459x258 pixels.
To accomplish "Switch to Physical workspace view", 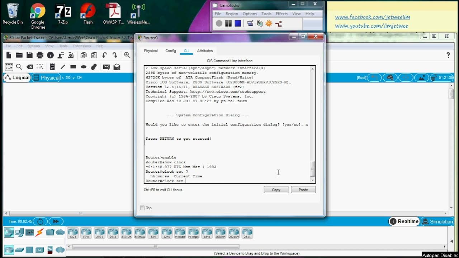I will 46,78.
